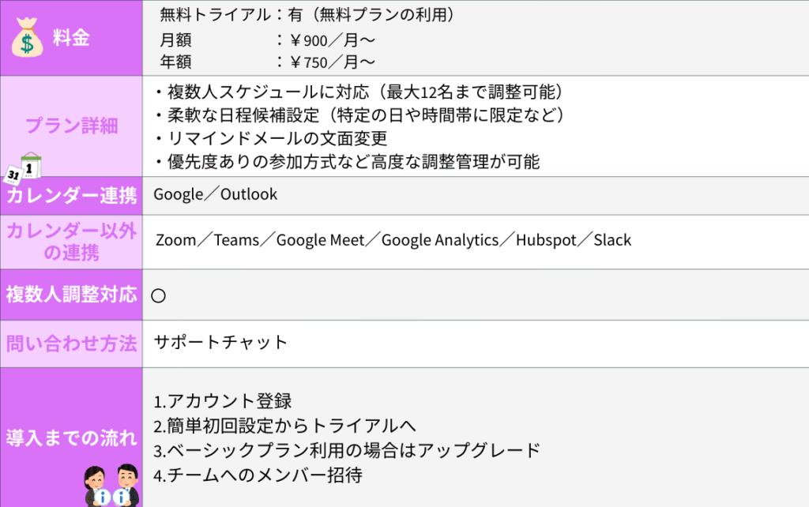The image size is (809, 507).
Task: Click step 1 アカウント登録
Action: pos(223,401)
